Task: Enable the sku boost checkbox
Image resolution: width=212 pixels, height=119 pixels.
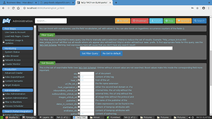Action: coord(79,73)
